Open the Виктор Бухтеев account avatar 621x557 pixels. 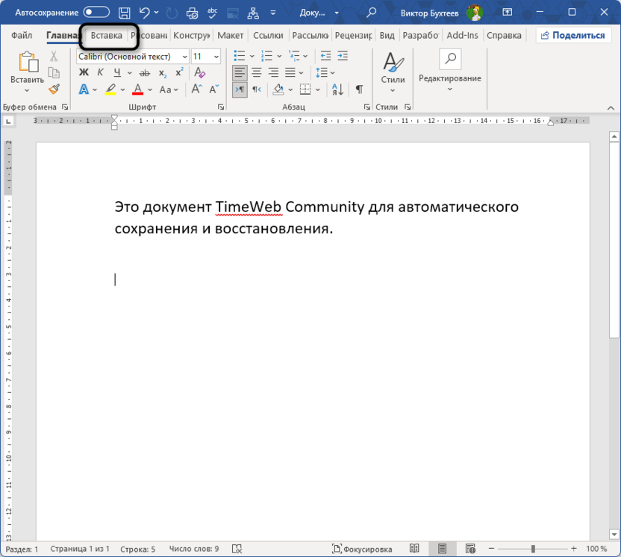tap(474, 13)
